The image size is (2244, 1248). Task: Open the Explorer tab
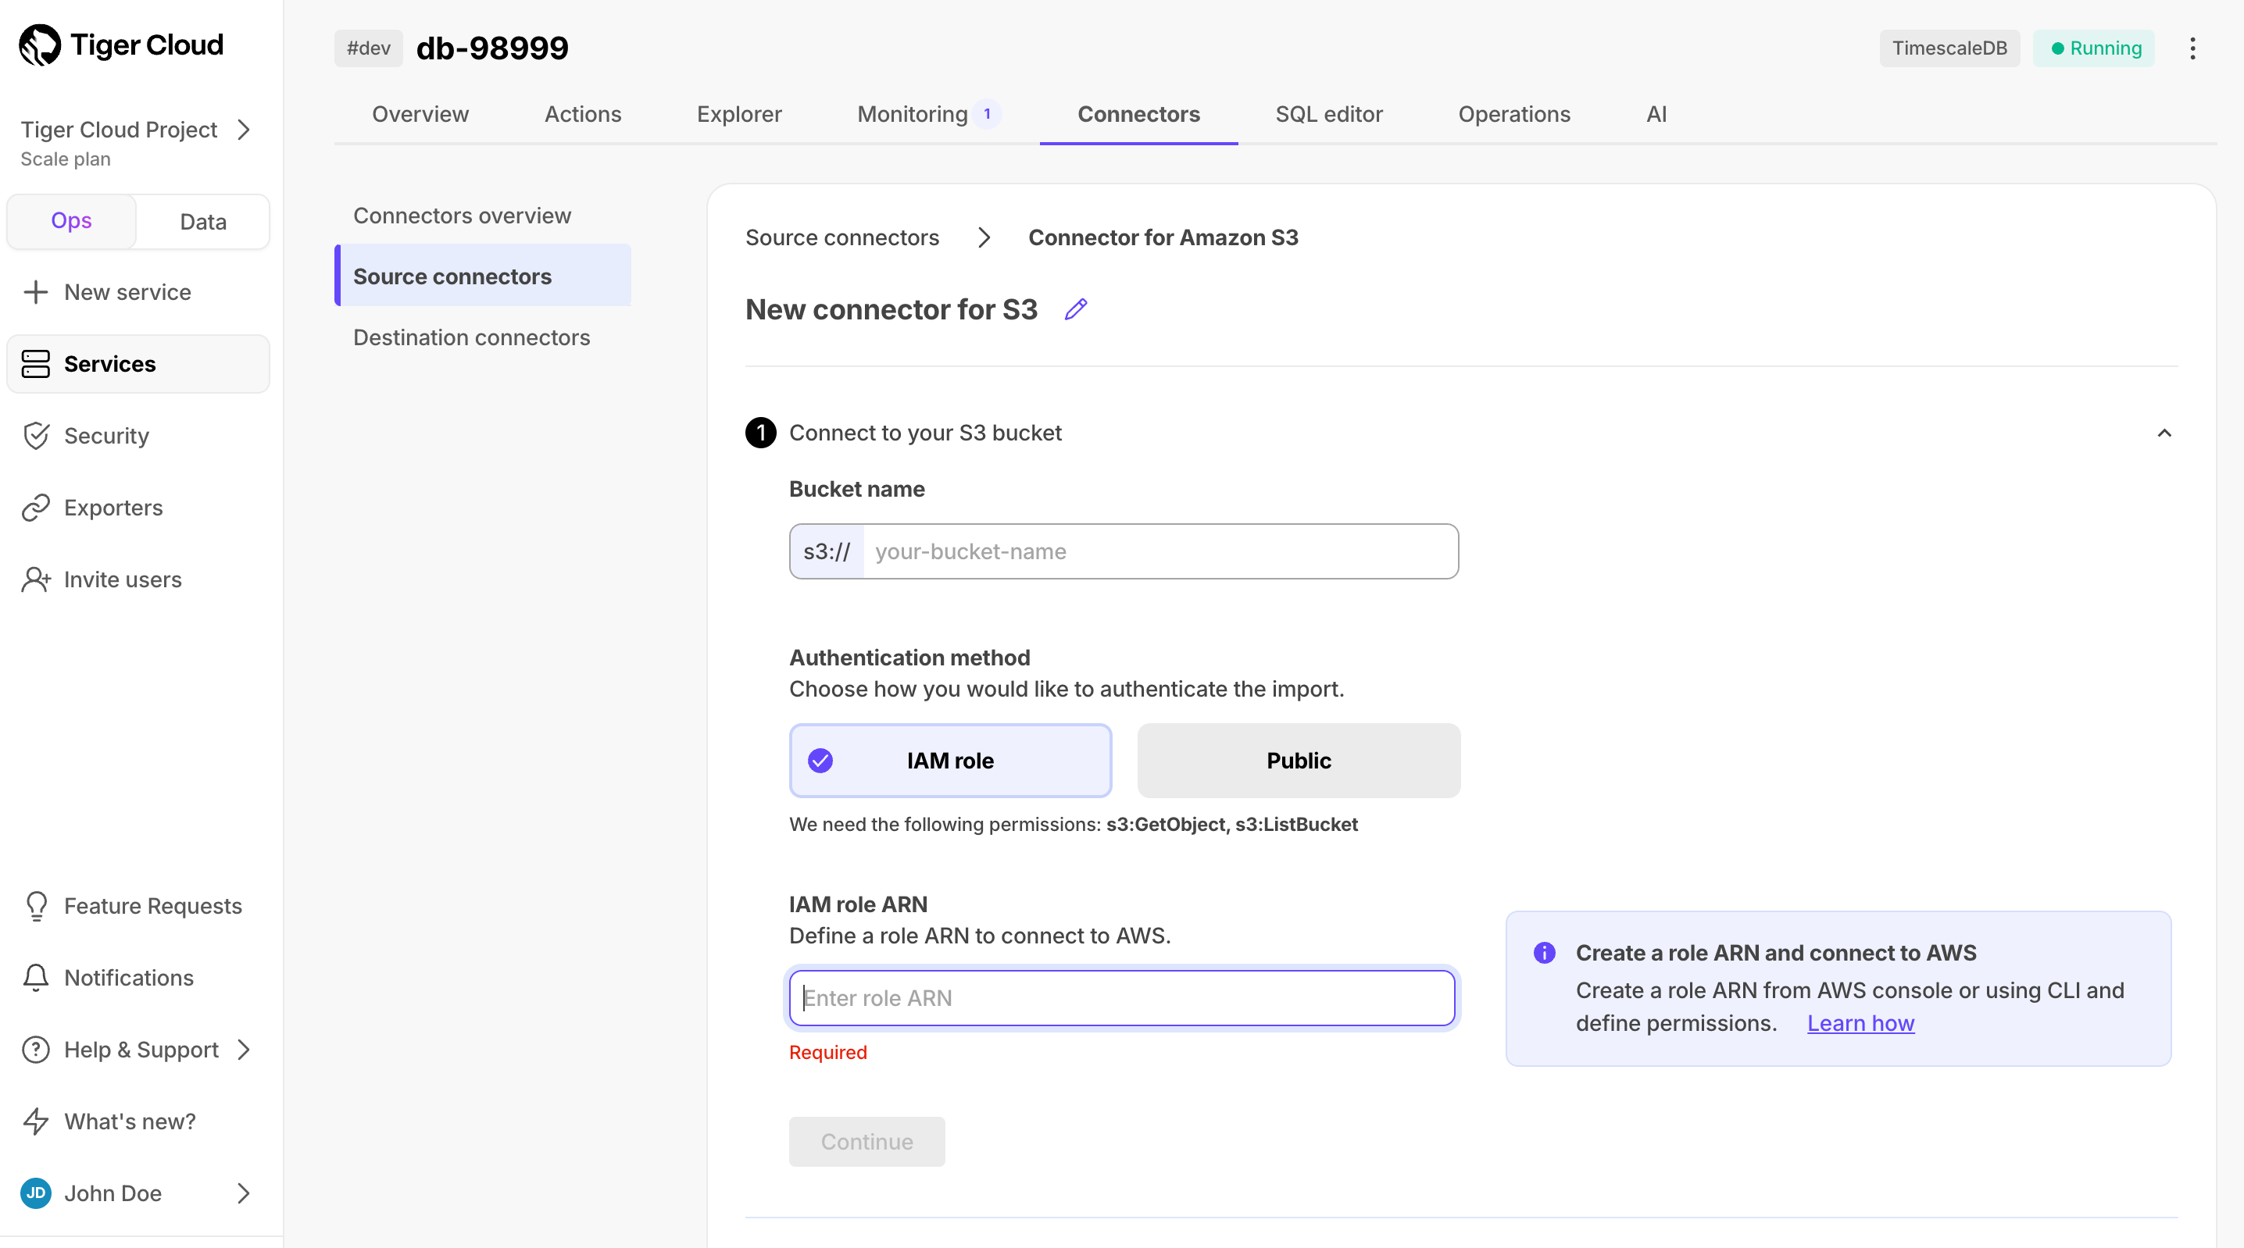[x=738, y=114]
